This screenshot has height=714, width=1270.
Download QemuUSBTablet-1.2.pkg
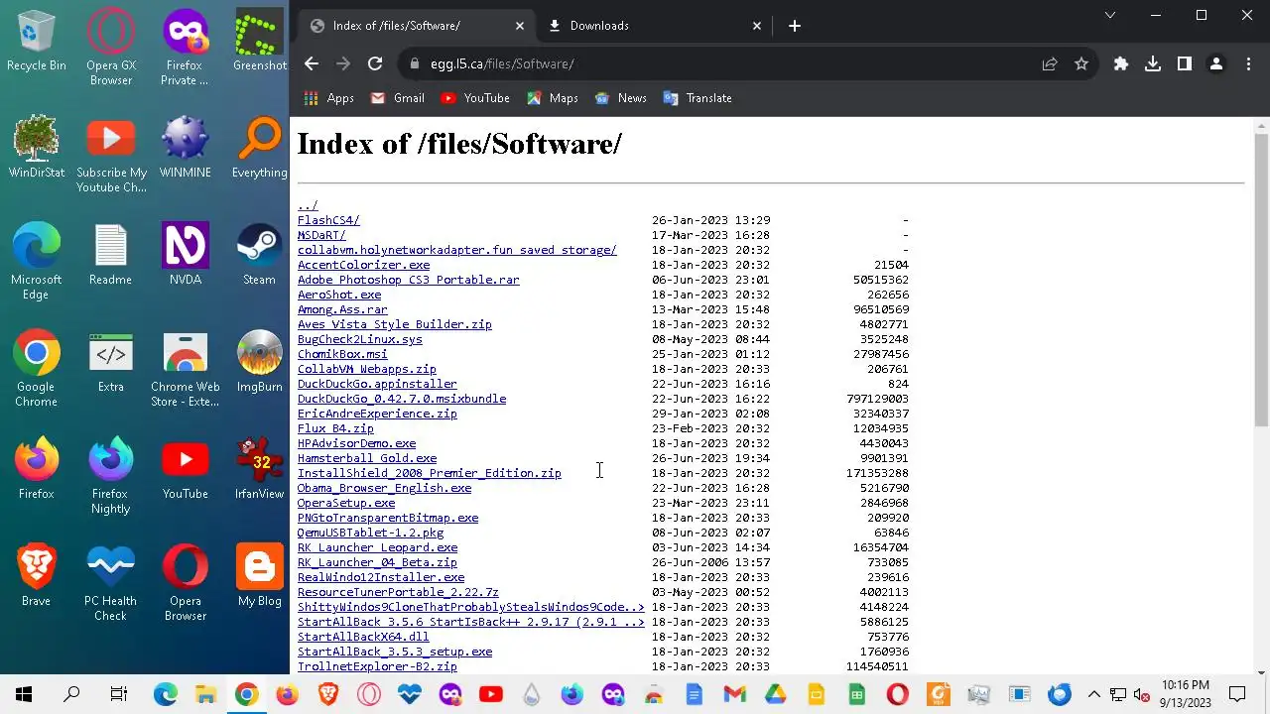(370, 533)
